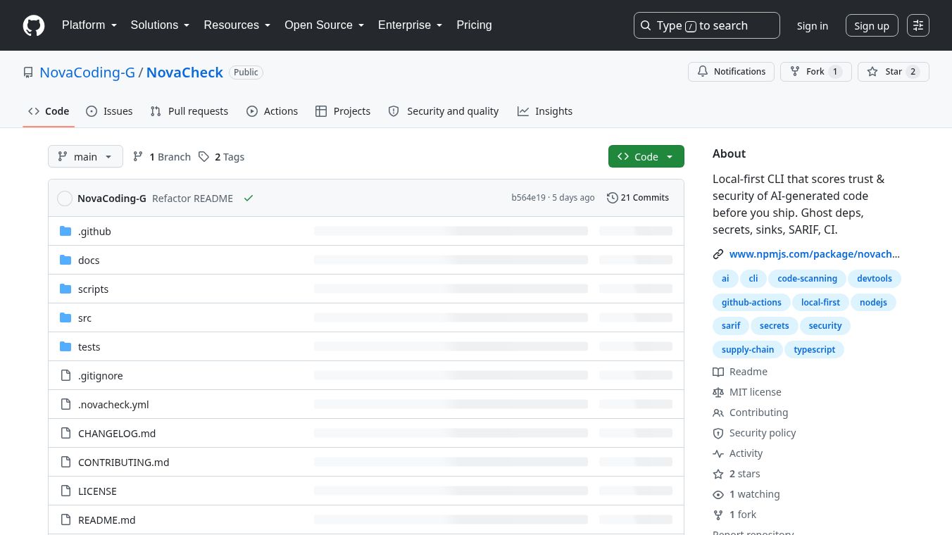Click the tag icon next to 2 Tags
The image size is (952, 535).
pos(203,157)
